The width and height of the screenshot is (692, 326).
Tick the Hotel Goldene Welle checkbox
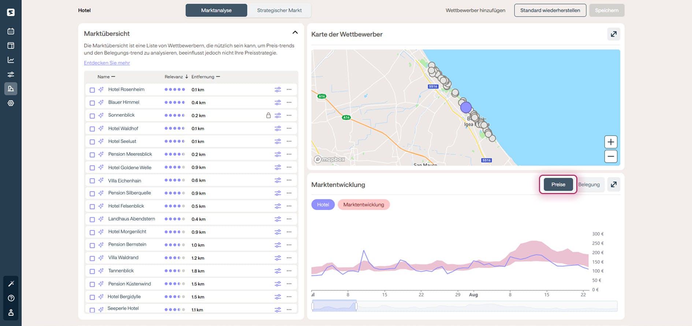point(92,168)
